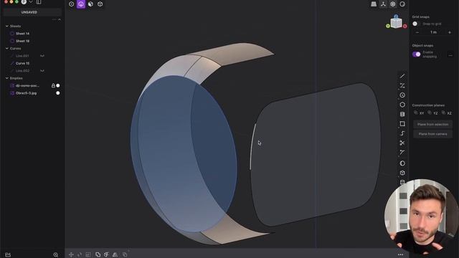
Task: Collapse the Sheets group
Action: point(6,26)
